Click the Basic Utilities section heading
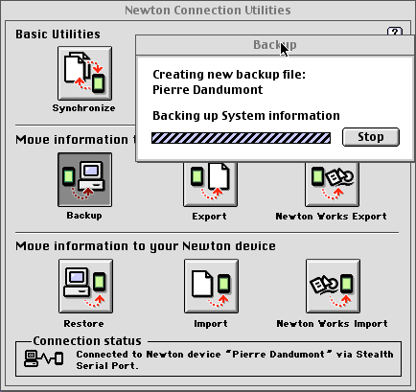The image size is (416, 392). (x=58, y=35)
